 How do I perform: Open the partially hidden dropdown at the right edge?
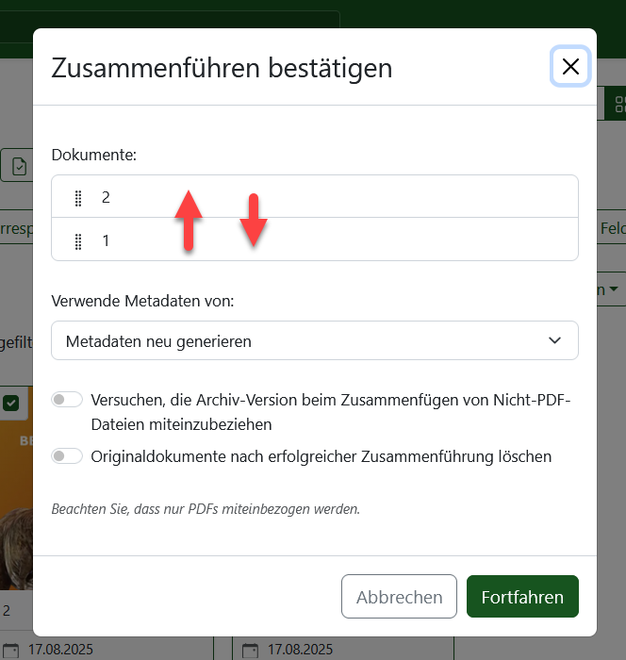click(611, 289)
